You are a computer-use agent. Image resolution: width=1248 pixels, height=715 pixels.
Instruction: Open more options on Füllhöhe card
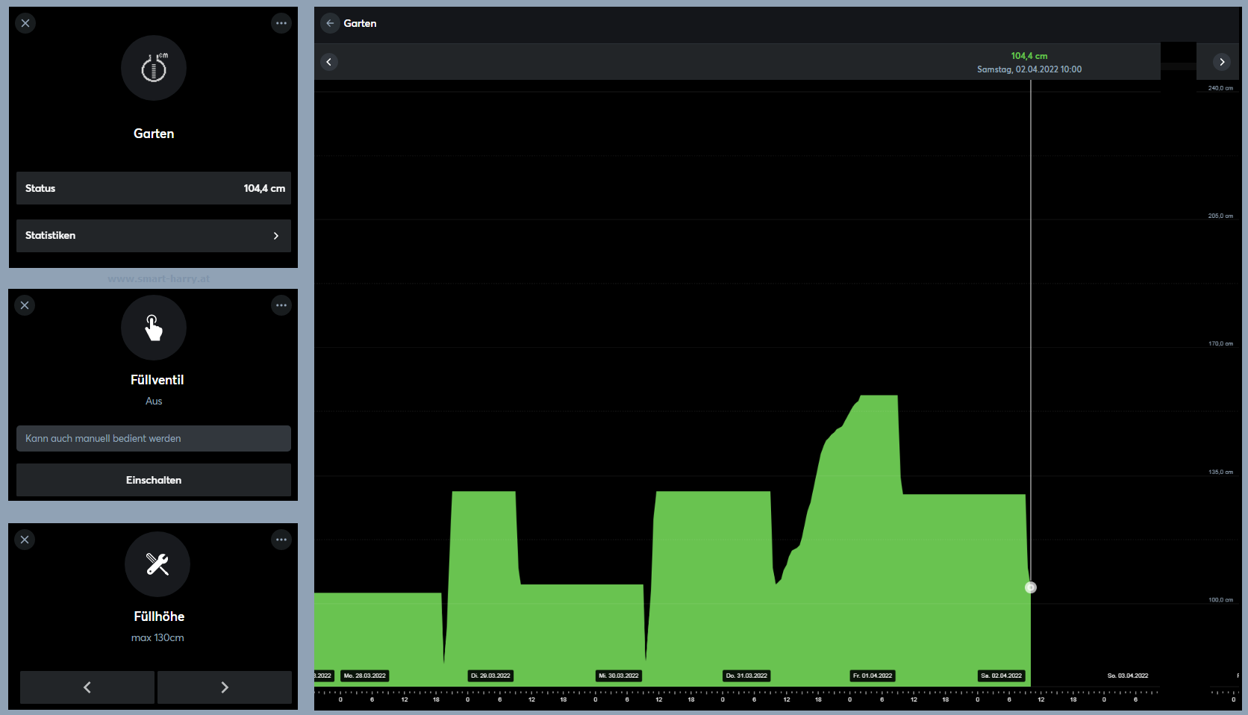[281, 540]
